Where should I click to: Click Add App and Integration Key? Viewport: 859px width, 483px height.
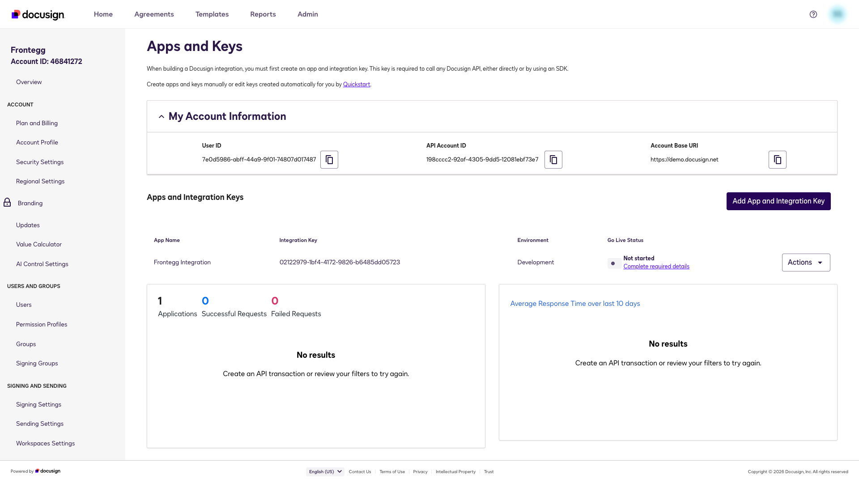(778, 201)
